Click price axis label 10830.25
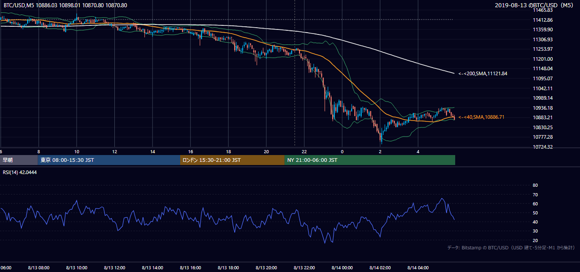580x272 pixels. pos(542,127)
